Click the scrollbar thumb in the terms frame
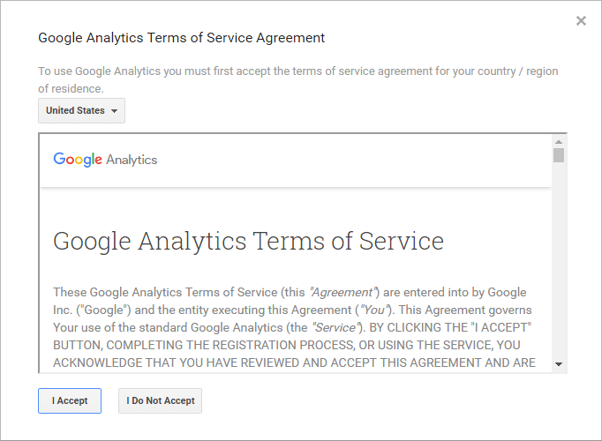 coord(559,155)
